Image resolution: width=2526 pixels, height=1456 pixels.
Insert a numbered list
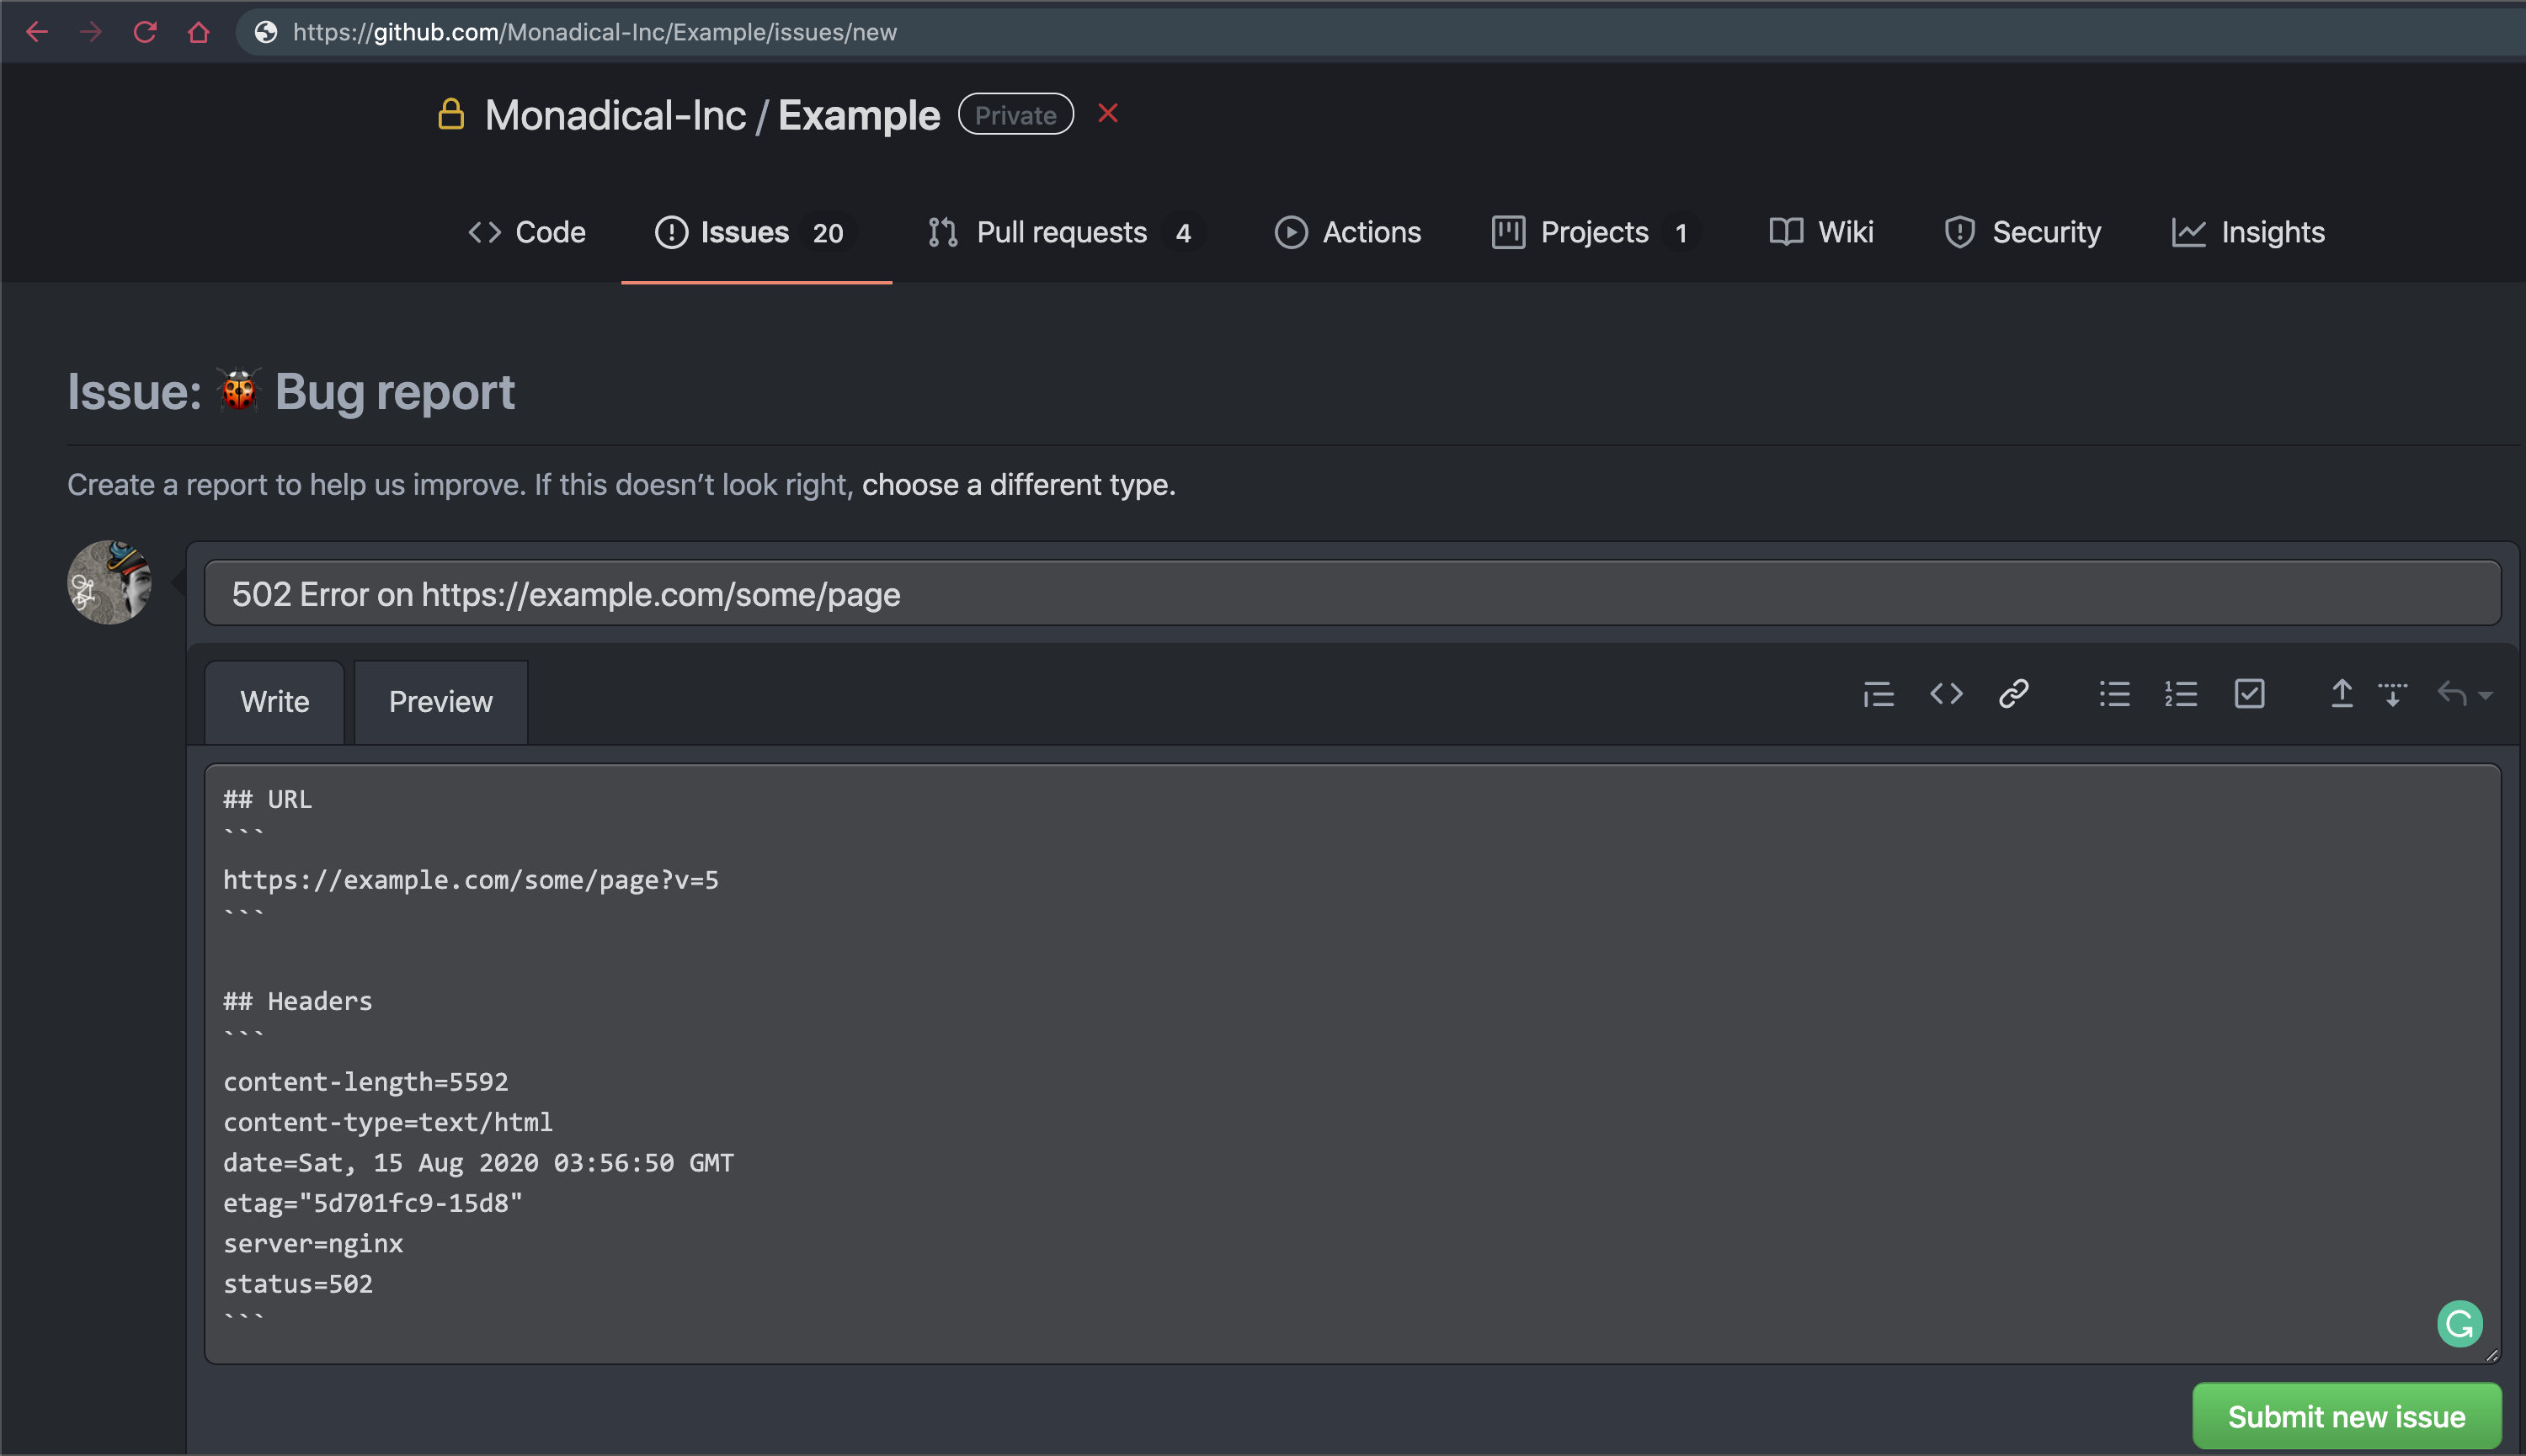[2181, 694]
